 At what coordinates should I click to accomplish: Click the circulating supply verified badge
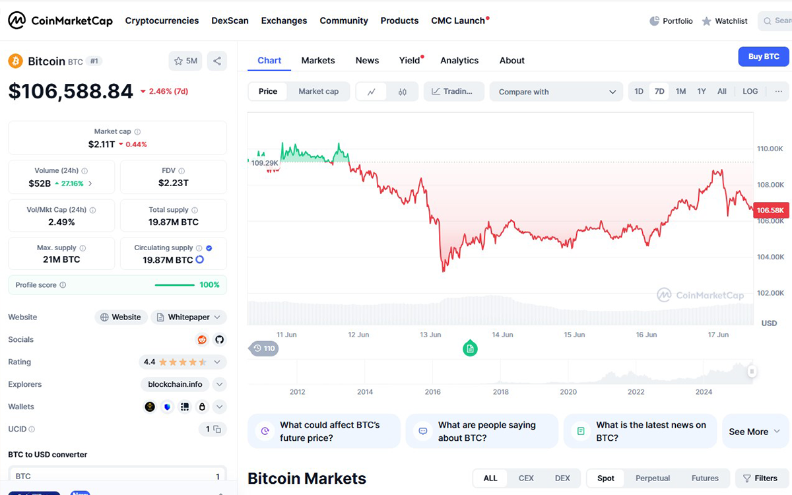point(209,248)
